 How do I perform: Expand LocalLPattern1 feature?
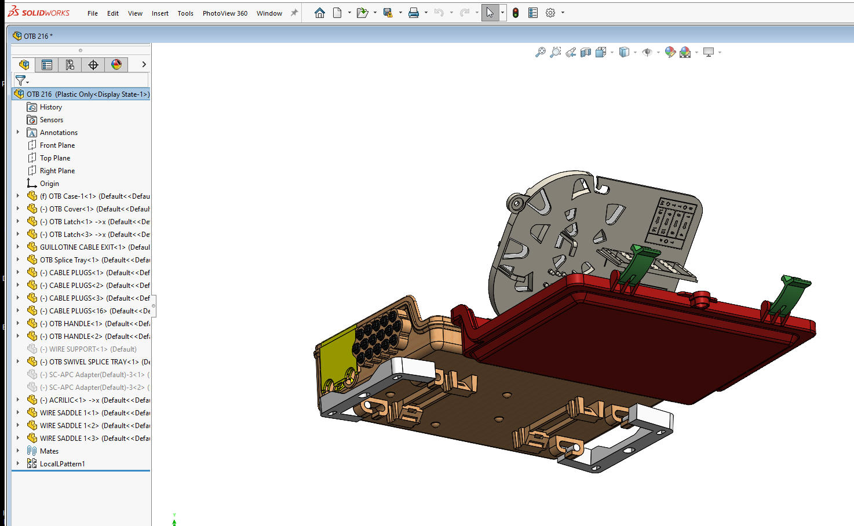18,463
